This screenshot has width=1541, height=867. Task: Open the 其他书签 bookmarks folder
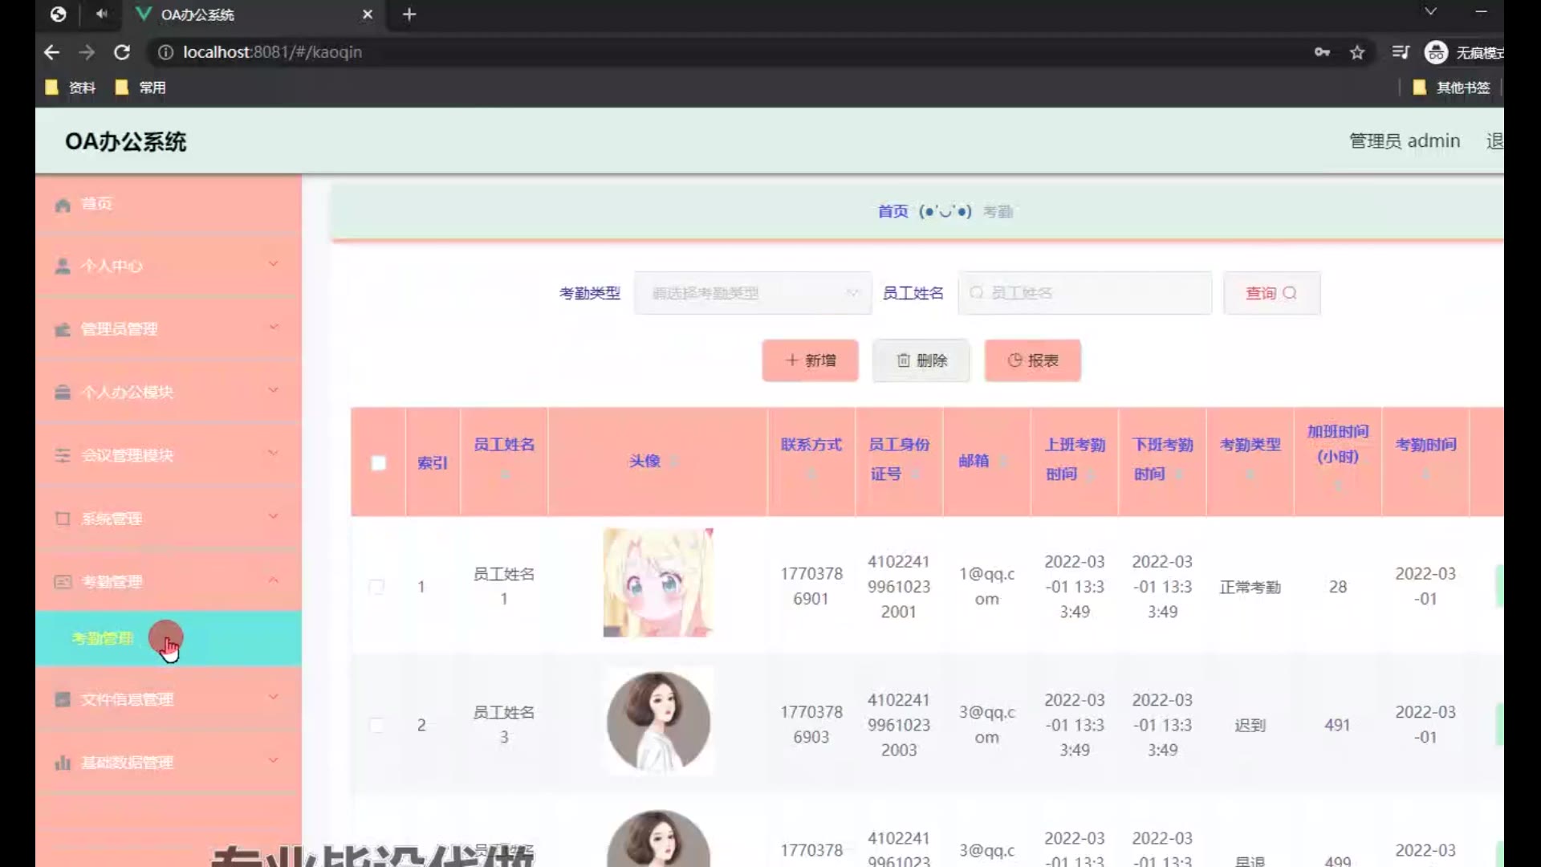click(x=1452, y=88)
